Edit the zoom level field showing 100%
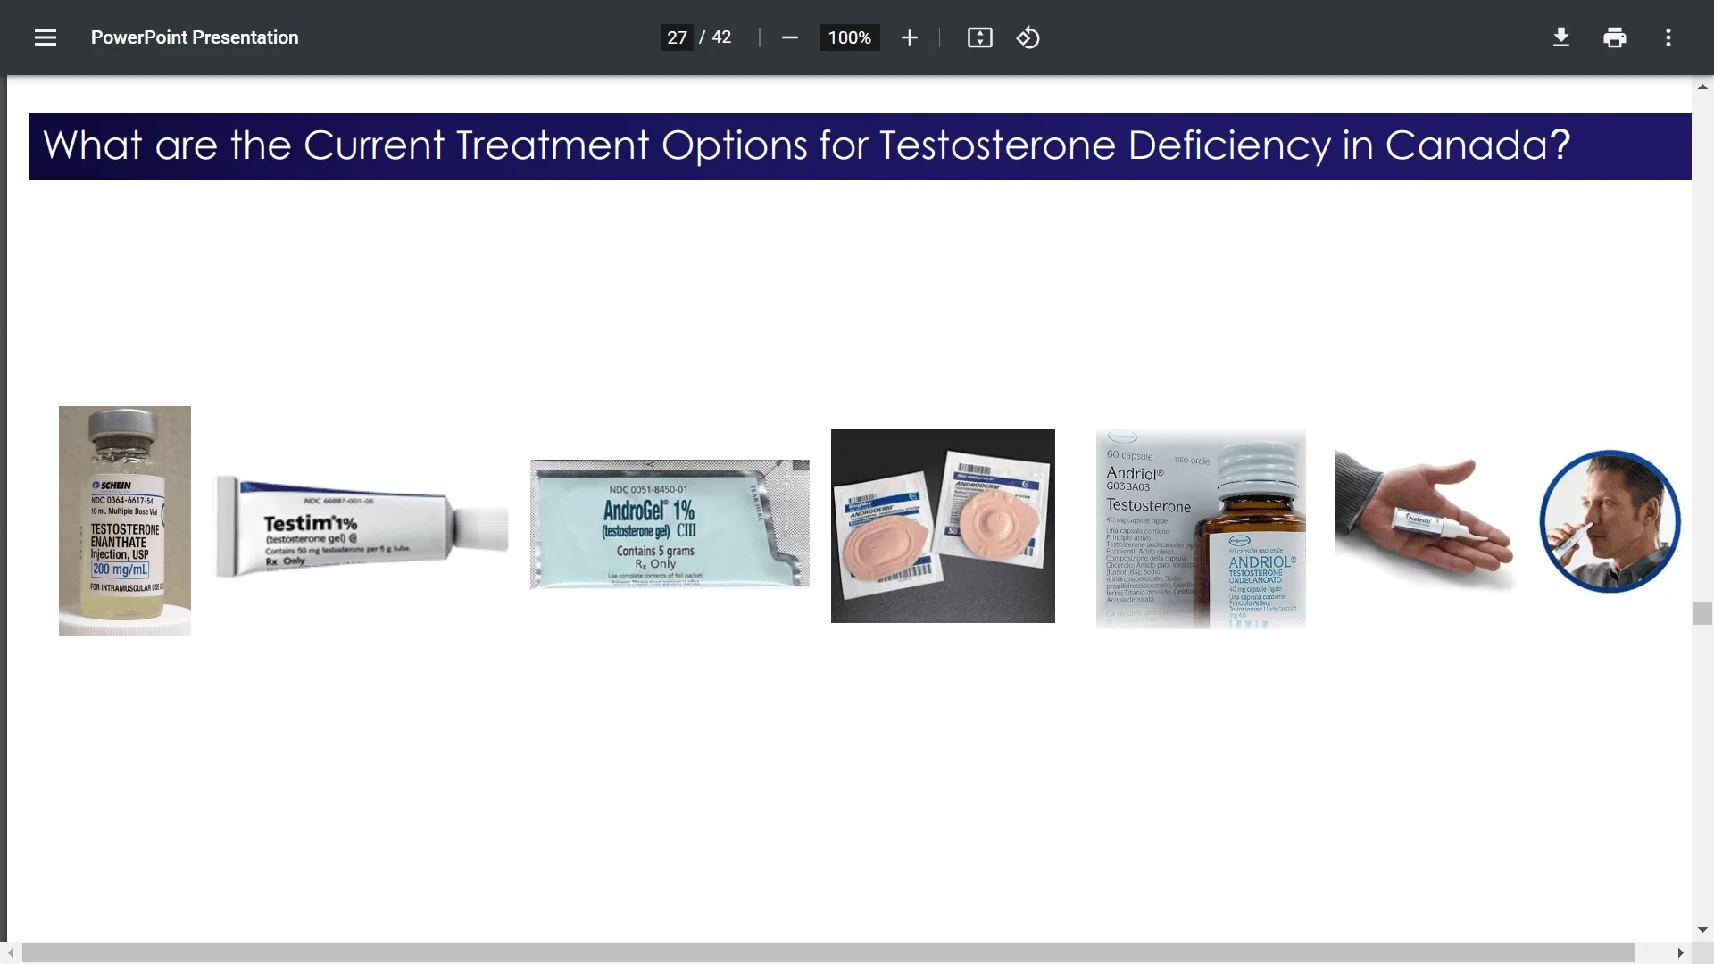This screenshot has width=1714, height=964. click(x=849, y=37)
